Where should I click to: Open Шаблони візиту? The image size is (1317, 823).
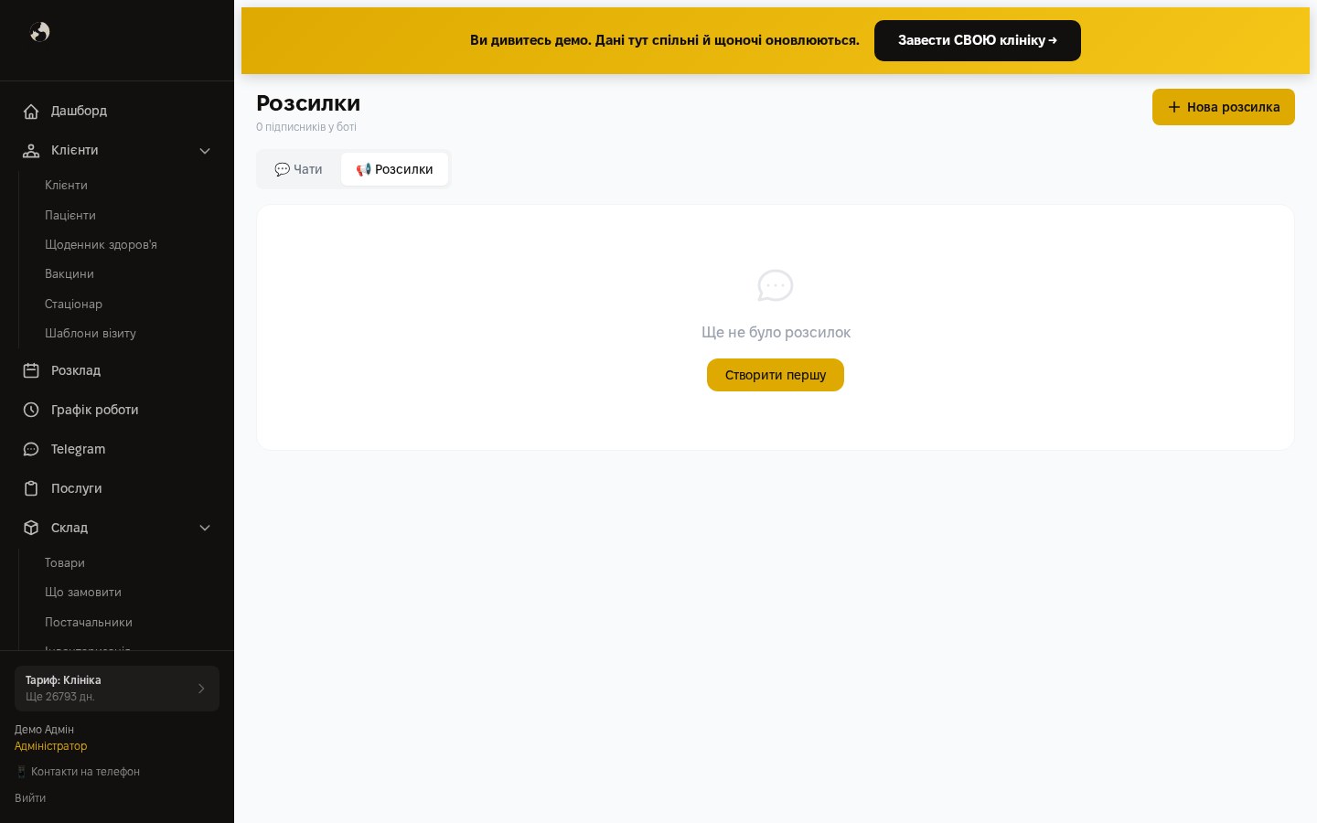[x=91, y=334]
